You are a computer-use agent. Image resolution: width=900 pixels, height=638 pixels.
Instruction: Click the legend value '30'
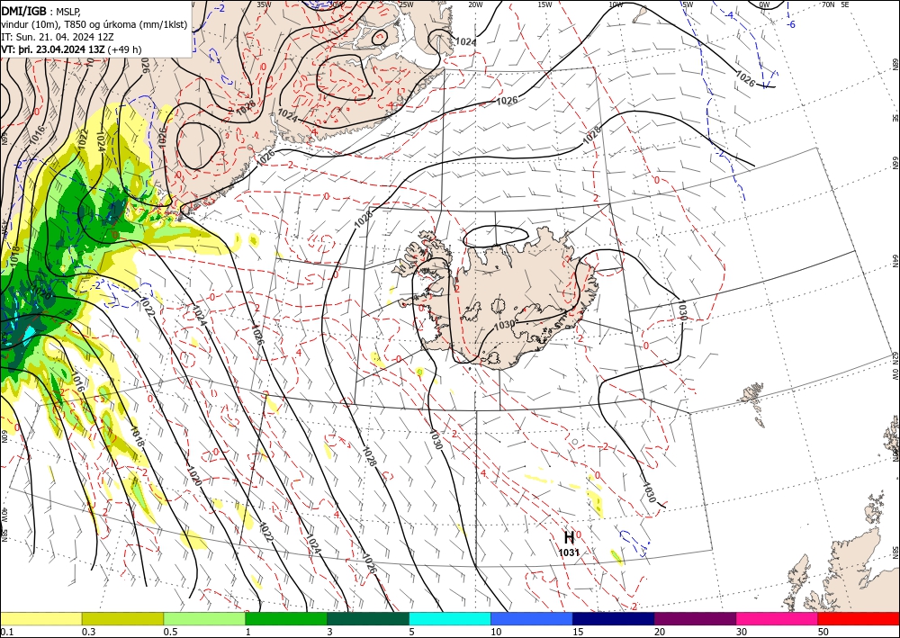coord(742,631)
